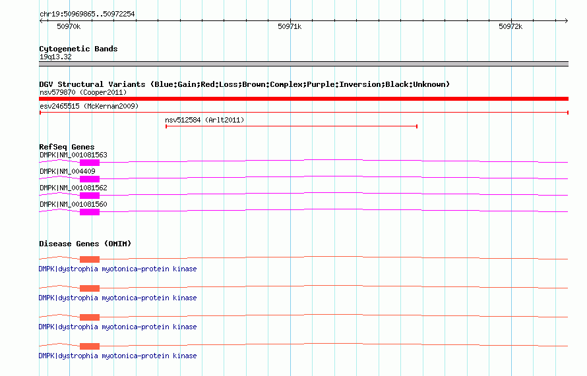
Task: Click the ruler's right arrow end
Action: [x=566, y=21]
